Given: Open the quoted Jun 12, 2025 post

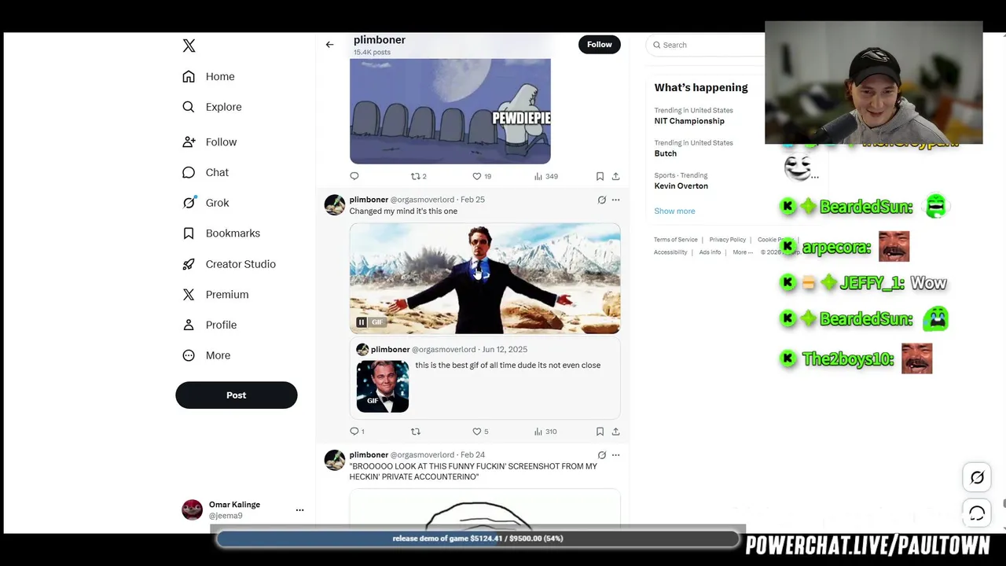Looking at the screenshot, I should coord(485,379).
